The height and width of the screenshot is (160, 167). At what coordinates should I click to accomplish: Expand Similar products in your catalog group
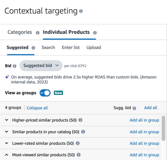(7, 132)
